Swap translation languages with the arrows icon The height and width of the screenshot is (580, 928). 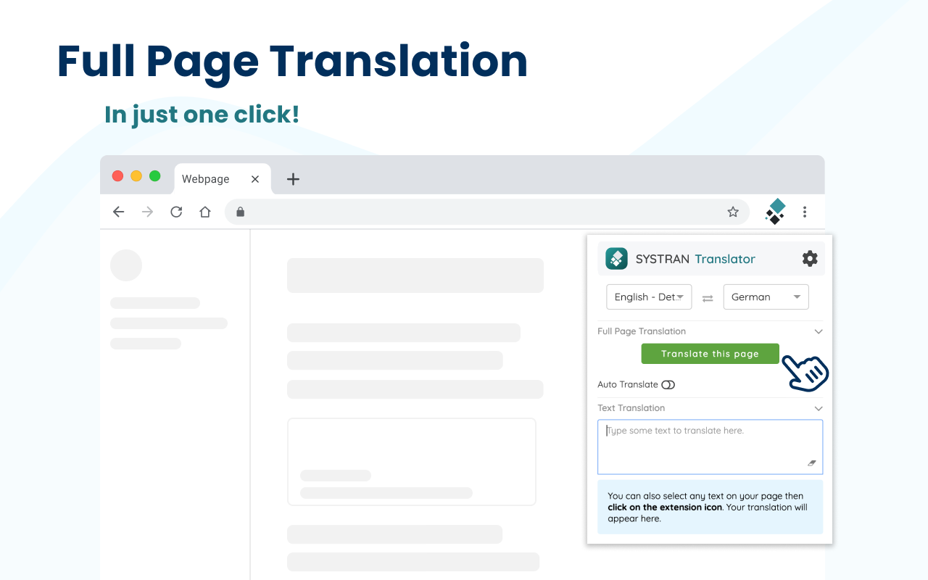coord(708,297)
